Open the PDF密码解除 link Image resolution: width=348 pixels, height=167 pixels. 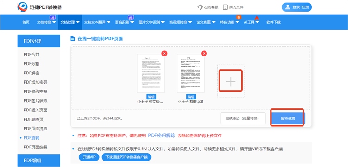tap(161, 136)
